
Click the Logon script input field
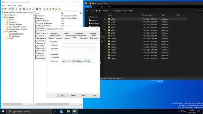click(78, 49)
